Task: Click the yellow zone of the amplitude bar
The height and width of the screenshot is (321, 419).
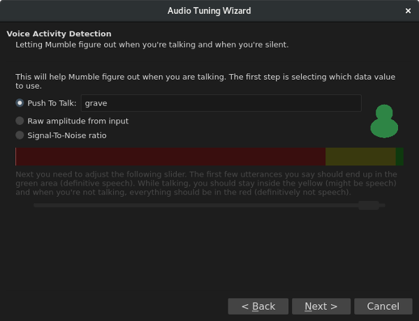Action: [x=360, y=156]
